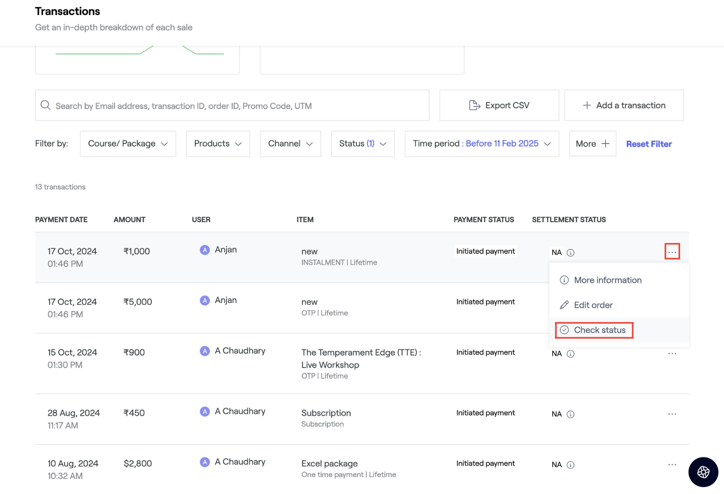Open three-dot menu for ₹900 transaction
The image size is (724, 494).
[x=672, y=353]
